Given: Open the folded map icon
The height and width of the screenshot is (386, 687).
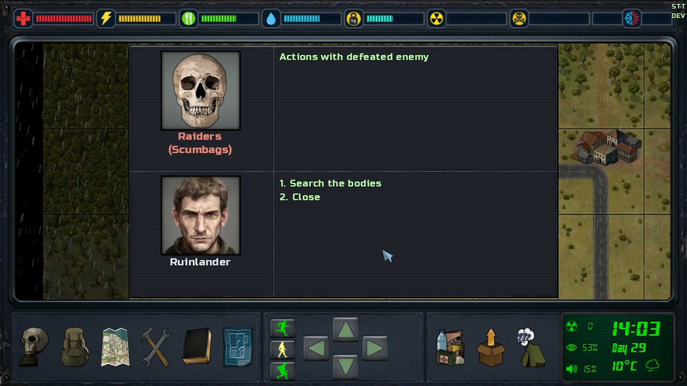Looking at the screenshot, I should point(115,347).
